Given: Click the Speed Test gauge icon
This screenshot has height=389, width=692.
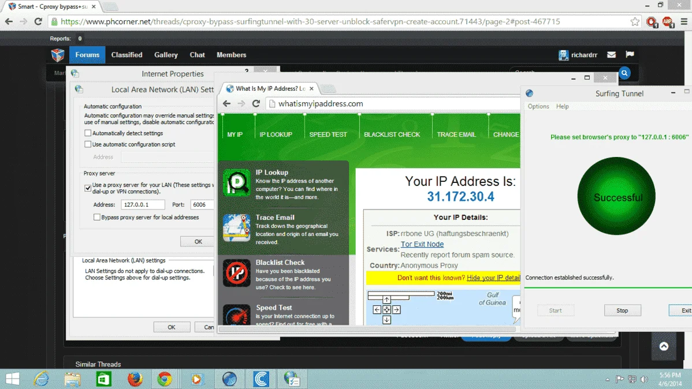Looking at the screenshot, I should click(x=237, y=315).
